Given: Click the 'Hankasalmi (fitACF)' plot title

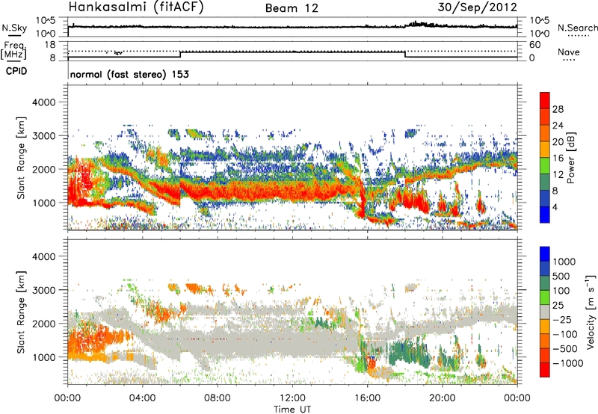Looking at the screenshot, I should tap(136, 7).
